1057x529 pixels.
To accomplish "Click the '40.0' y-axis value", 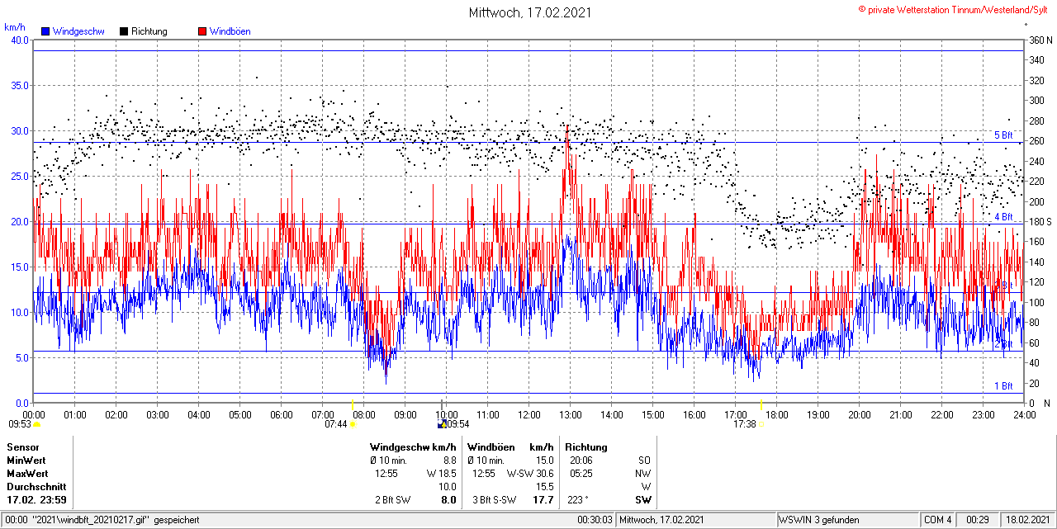I will pyautogui.click(x=19, y=40).
